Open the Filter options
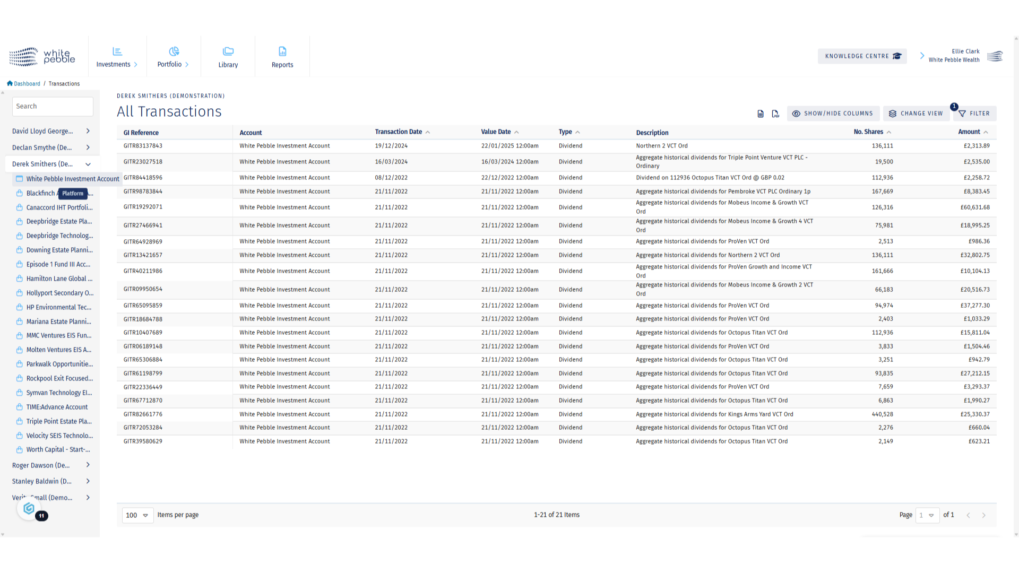 pos(974,114)
